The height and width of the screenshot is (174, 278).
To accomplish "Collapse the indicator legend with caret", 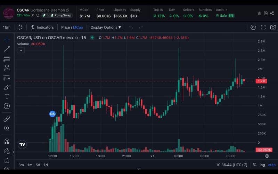I will 21,50.
